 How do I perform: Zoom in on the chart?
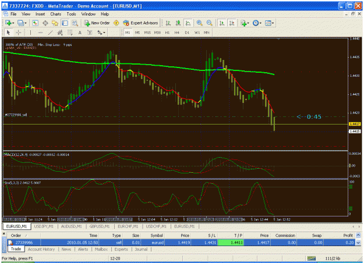[199, 23]
